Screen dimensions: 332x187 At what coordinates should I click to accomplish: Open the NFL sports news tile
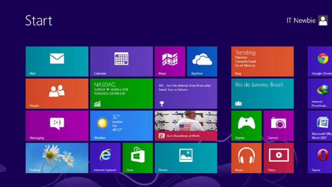tap(186, 94)
